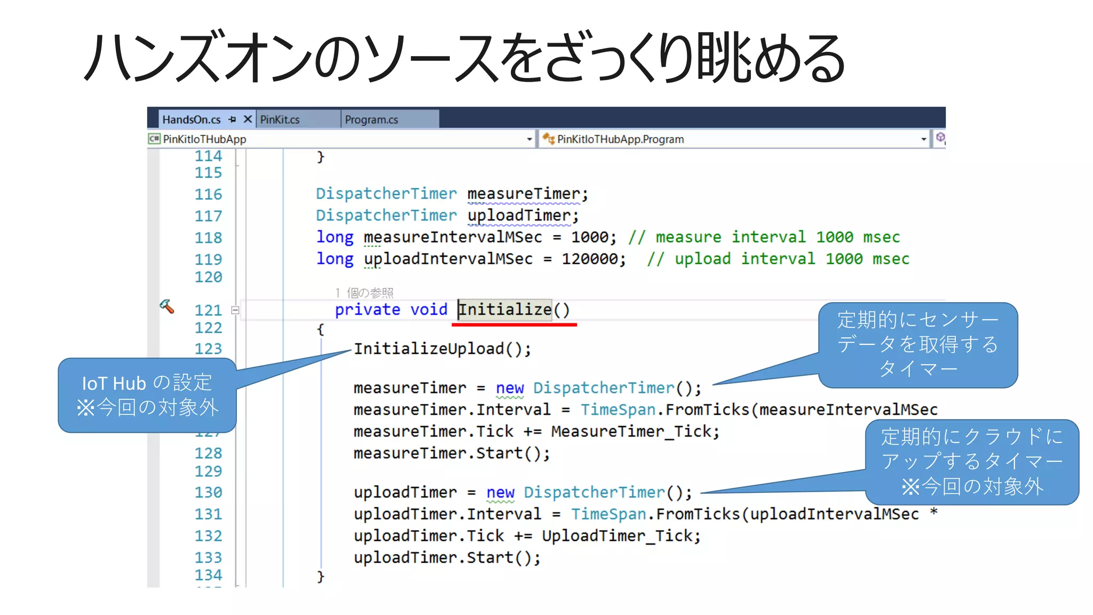Click the 'upload interval 1000 msec' comment

click(778, 259)
